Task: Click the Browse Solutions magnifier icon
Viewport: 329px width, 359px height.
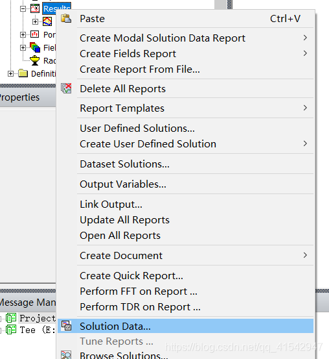Action: tap(66, 355)
